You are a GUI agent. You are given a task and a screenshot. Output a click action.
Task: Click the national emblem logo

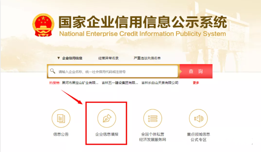tap(43, 26)
